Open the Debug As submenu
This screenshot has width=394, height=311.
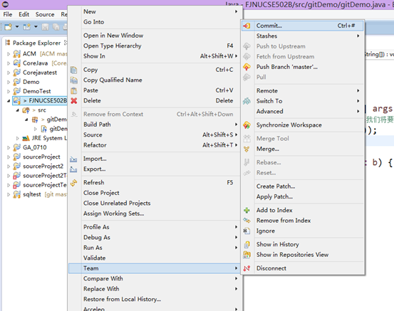coord(155,238)
